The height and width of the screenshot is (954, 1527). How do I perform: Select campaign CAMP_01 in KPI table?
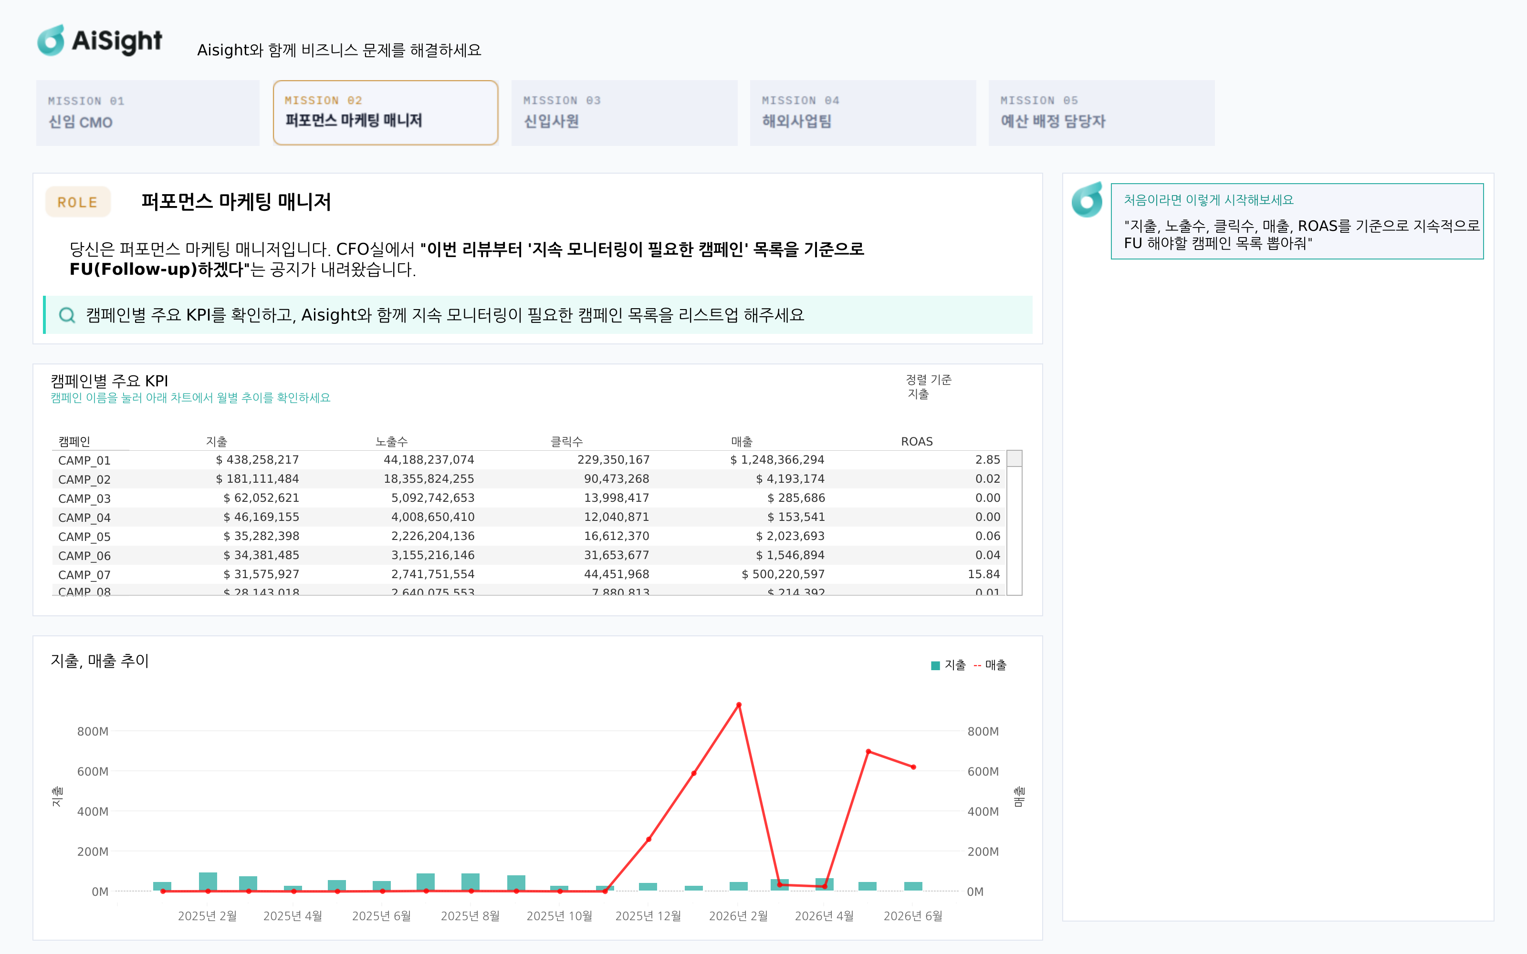point(84,461)
